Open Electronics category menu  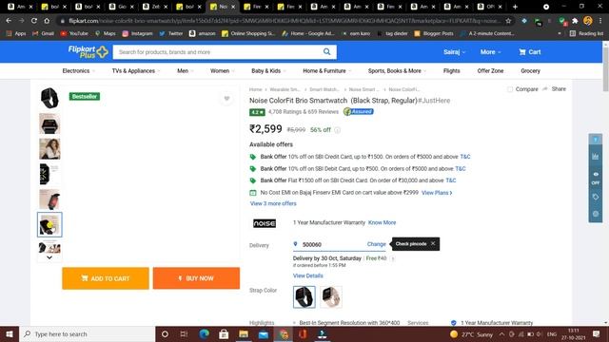(78, 71)
